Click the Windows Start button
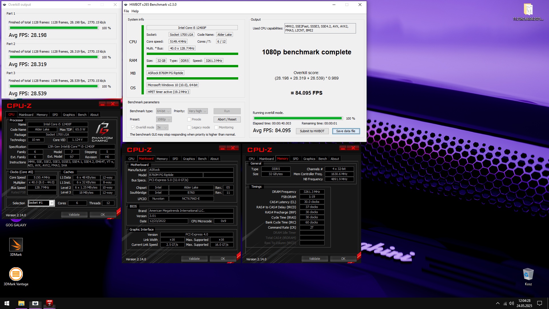Image resolution: width=549 pixels, height=309 pixels. coord(7,303)
